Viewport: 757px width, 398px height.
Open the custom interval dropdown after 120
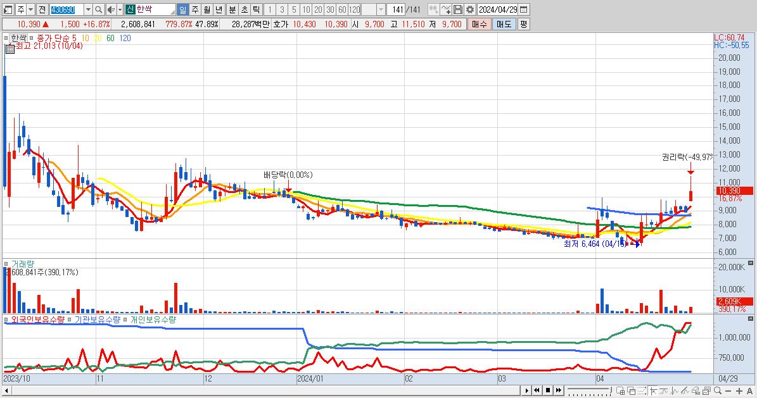coord(381,9)
